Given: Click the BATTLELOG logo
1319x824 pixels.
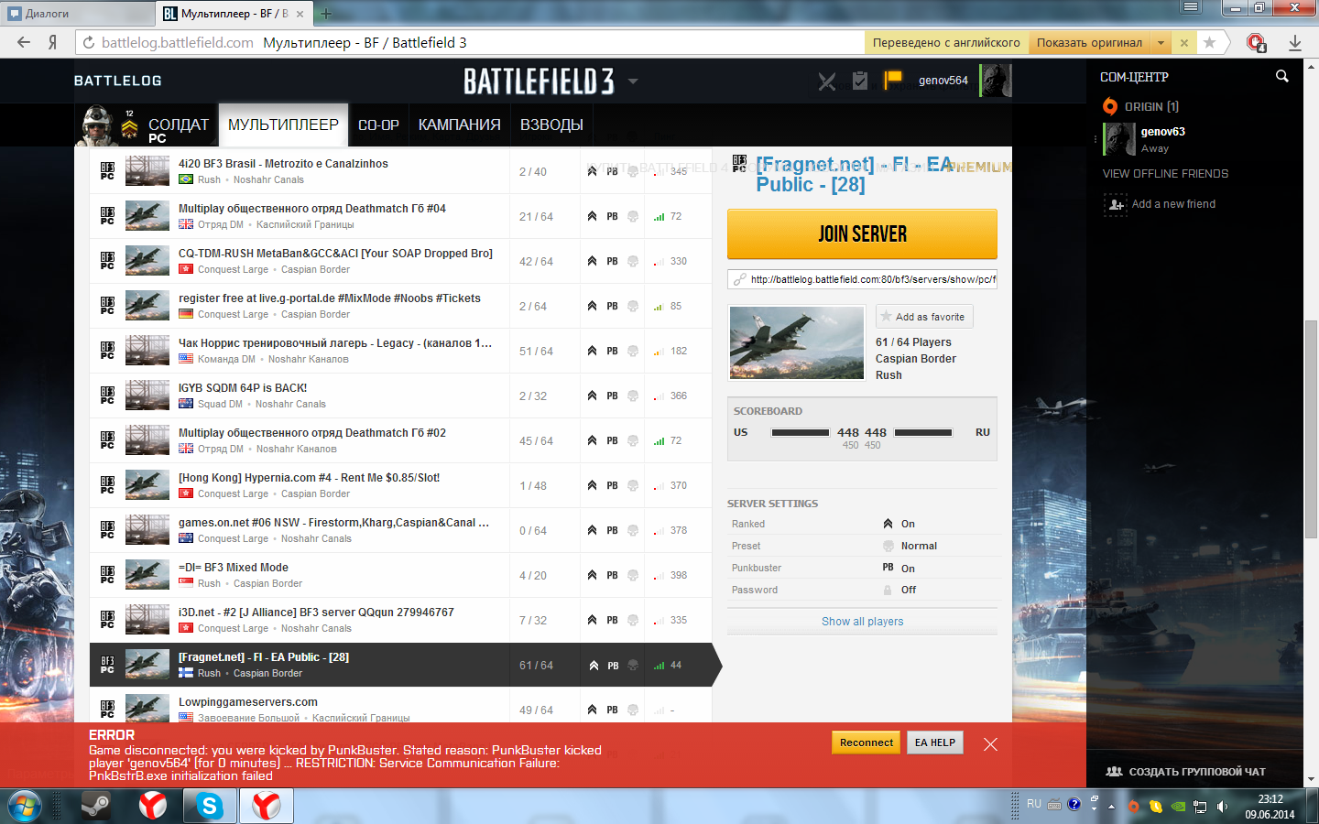Looking at the screenshot, I should point(117,81).
